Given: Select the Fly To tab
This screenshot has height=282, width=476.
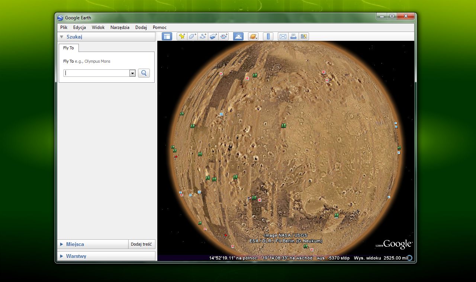Looking at the screenshot, I should tap(68, 48).
